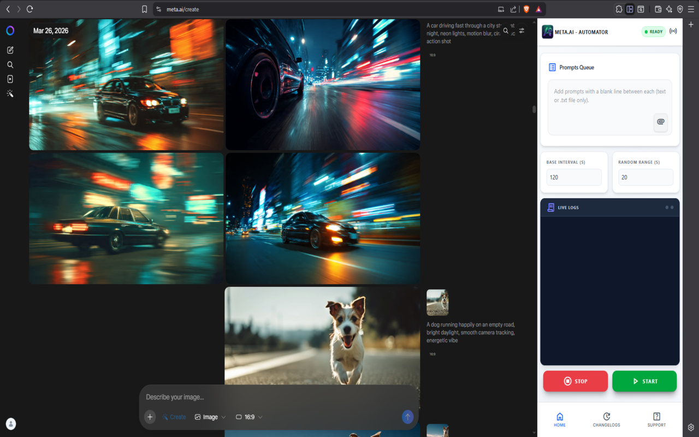Click the install app icon in address bar
The width and height of the screenshot is (699, 437).
click(x=501, y=9)
